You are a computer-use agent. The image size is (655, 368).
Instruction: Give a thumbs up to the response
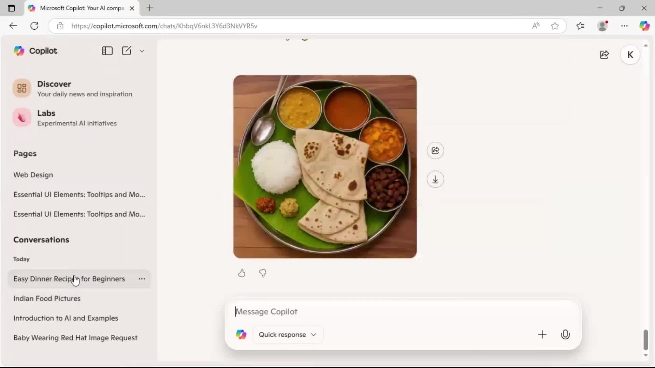pos(242,273)
